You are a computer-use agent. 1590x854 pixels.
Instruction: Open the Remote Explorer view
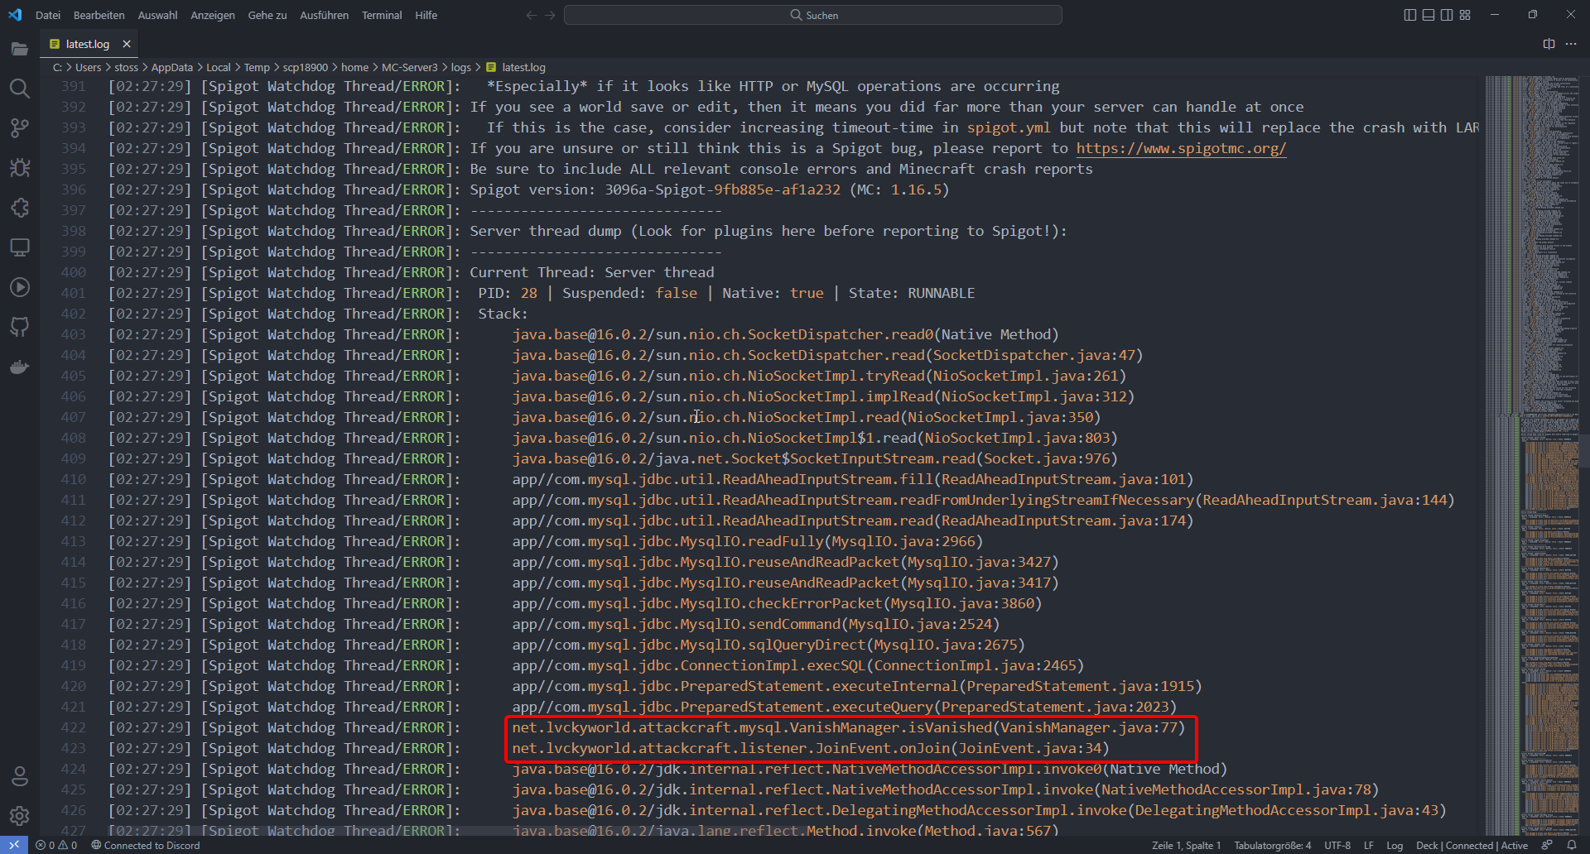20,247
